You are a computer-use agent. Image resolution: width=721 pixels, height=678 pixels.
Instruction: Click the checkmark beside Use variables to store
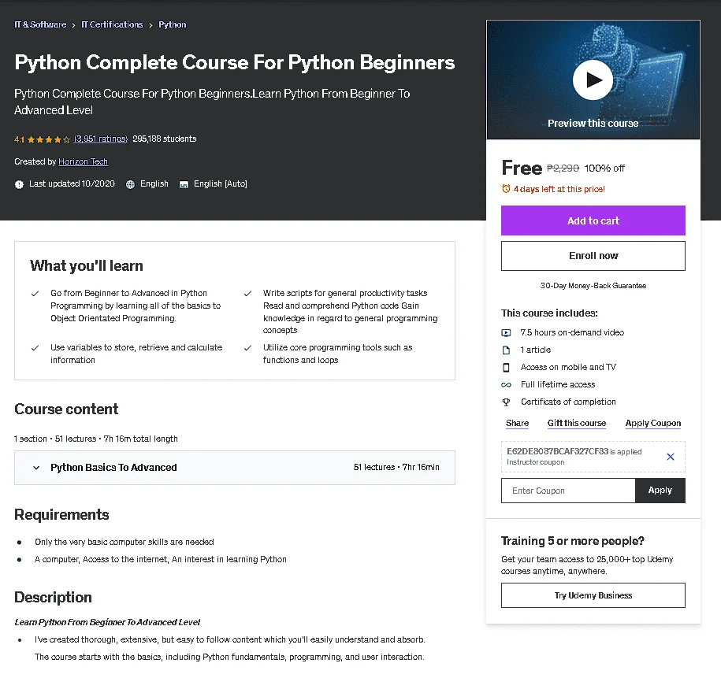35,348
